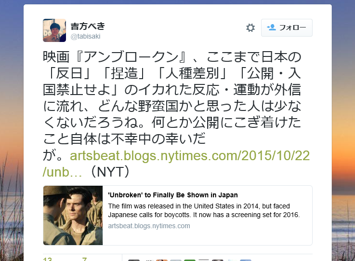Click the first user avatar in the likers row
The image size is (355, 261).
134,260
